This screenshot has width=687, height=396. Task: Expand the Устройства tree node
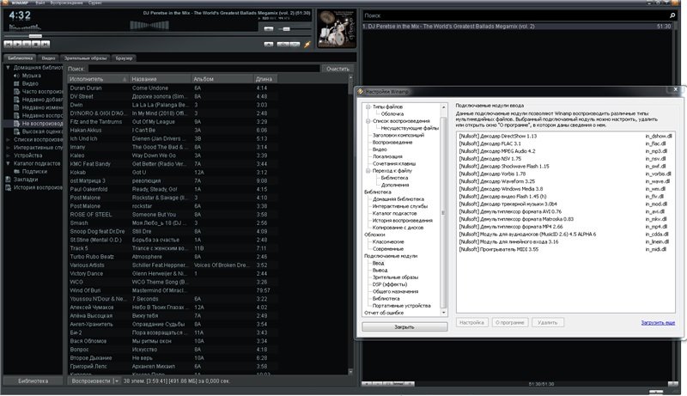click(8, 155)
